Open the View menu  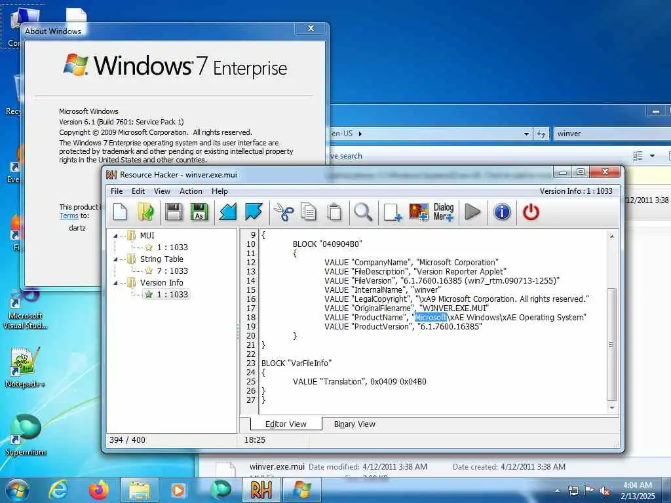pos(163,191)
